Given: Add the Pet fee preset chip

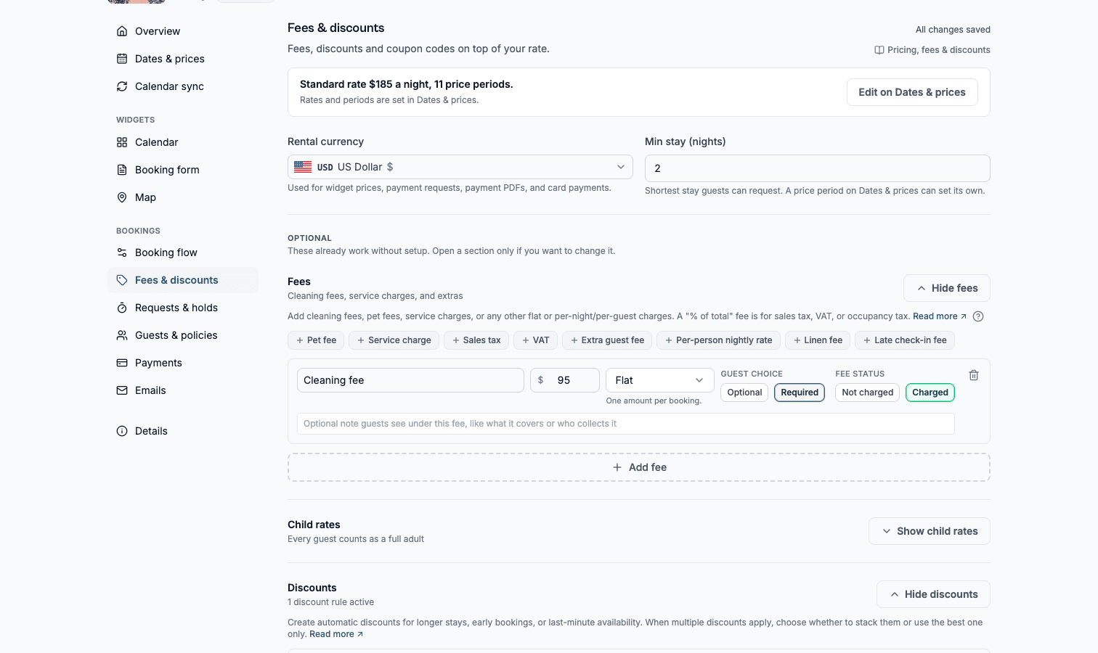Looking at the screenshot, I should point(316,340).
